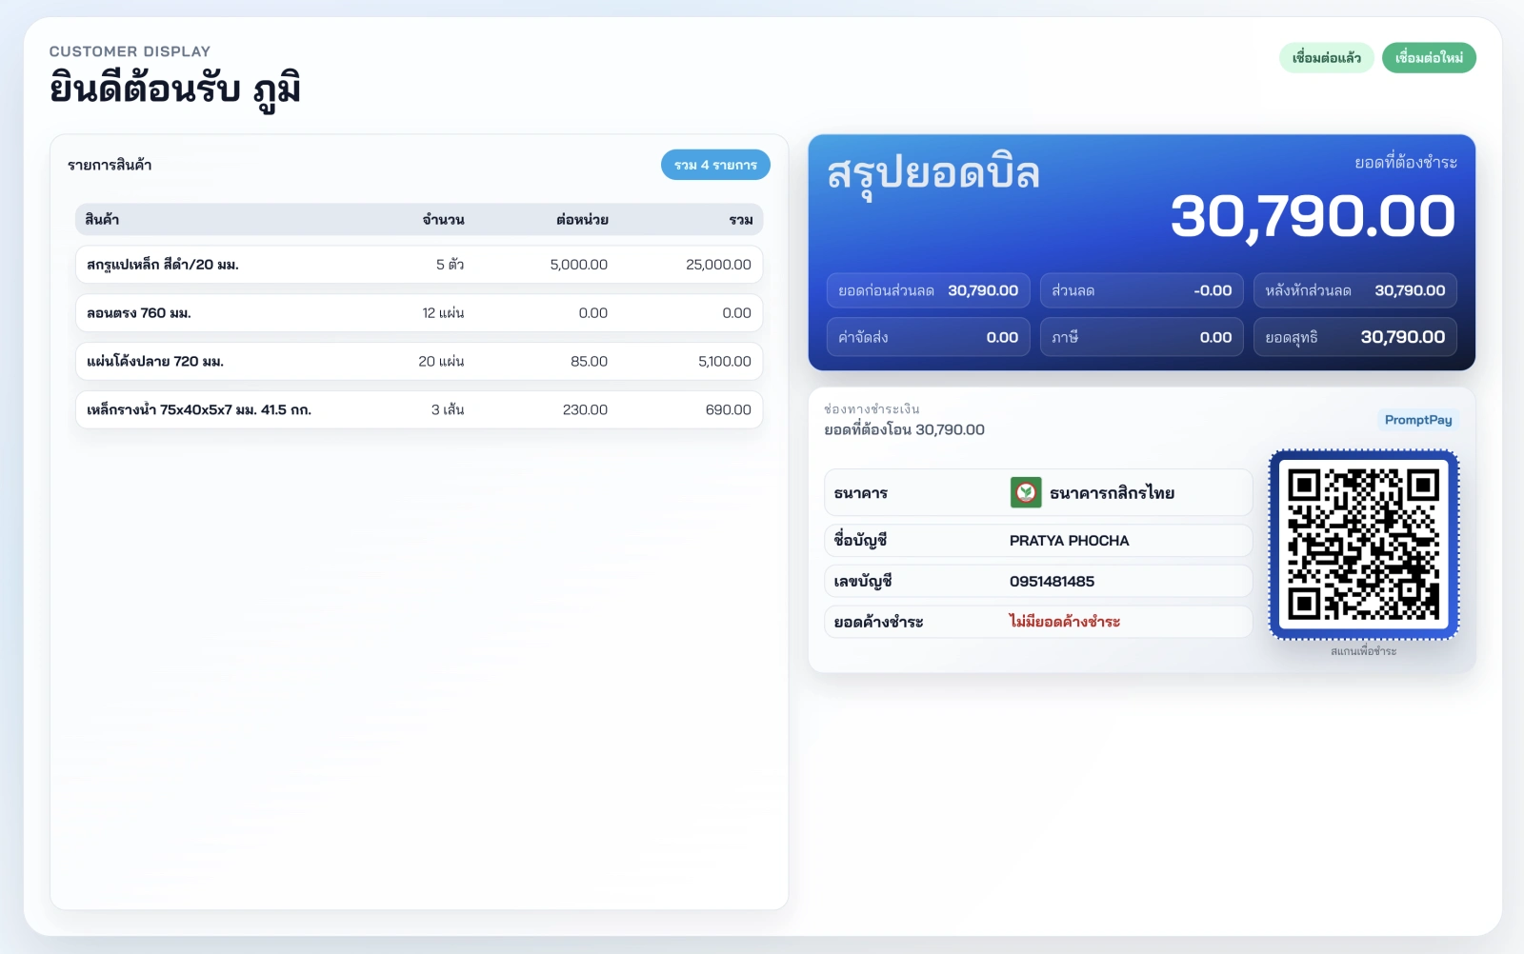
Task: Expand the รวม 4 รายการ items badge
Action: pos(715,165)
